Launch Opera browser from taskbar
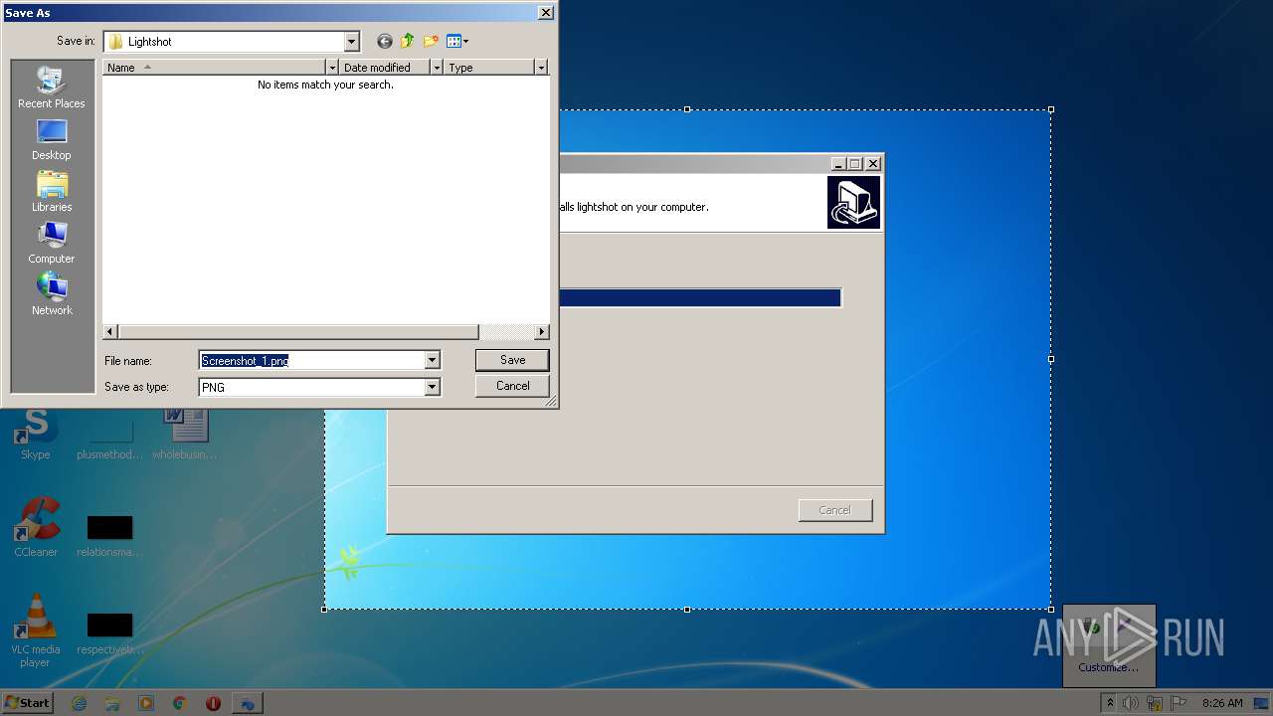1273x716 pixels. click(x=213, y=703)
